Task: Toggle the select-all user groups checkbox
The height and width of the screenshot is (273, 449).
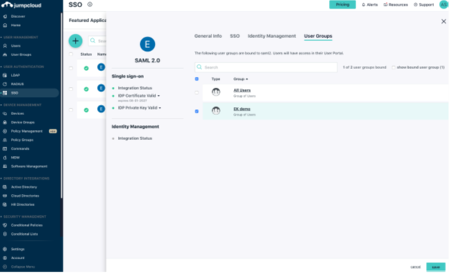Action: point(196,79)
